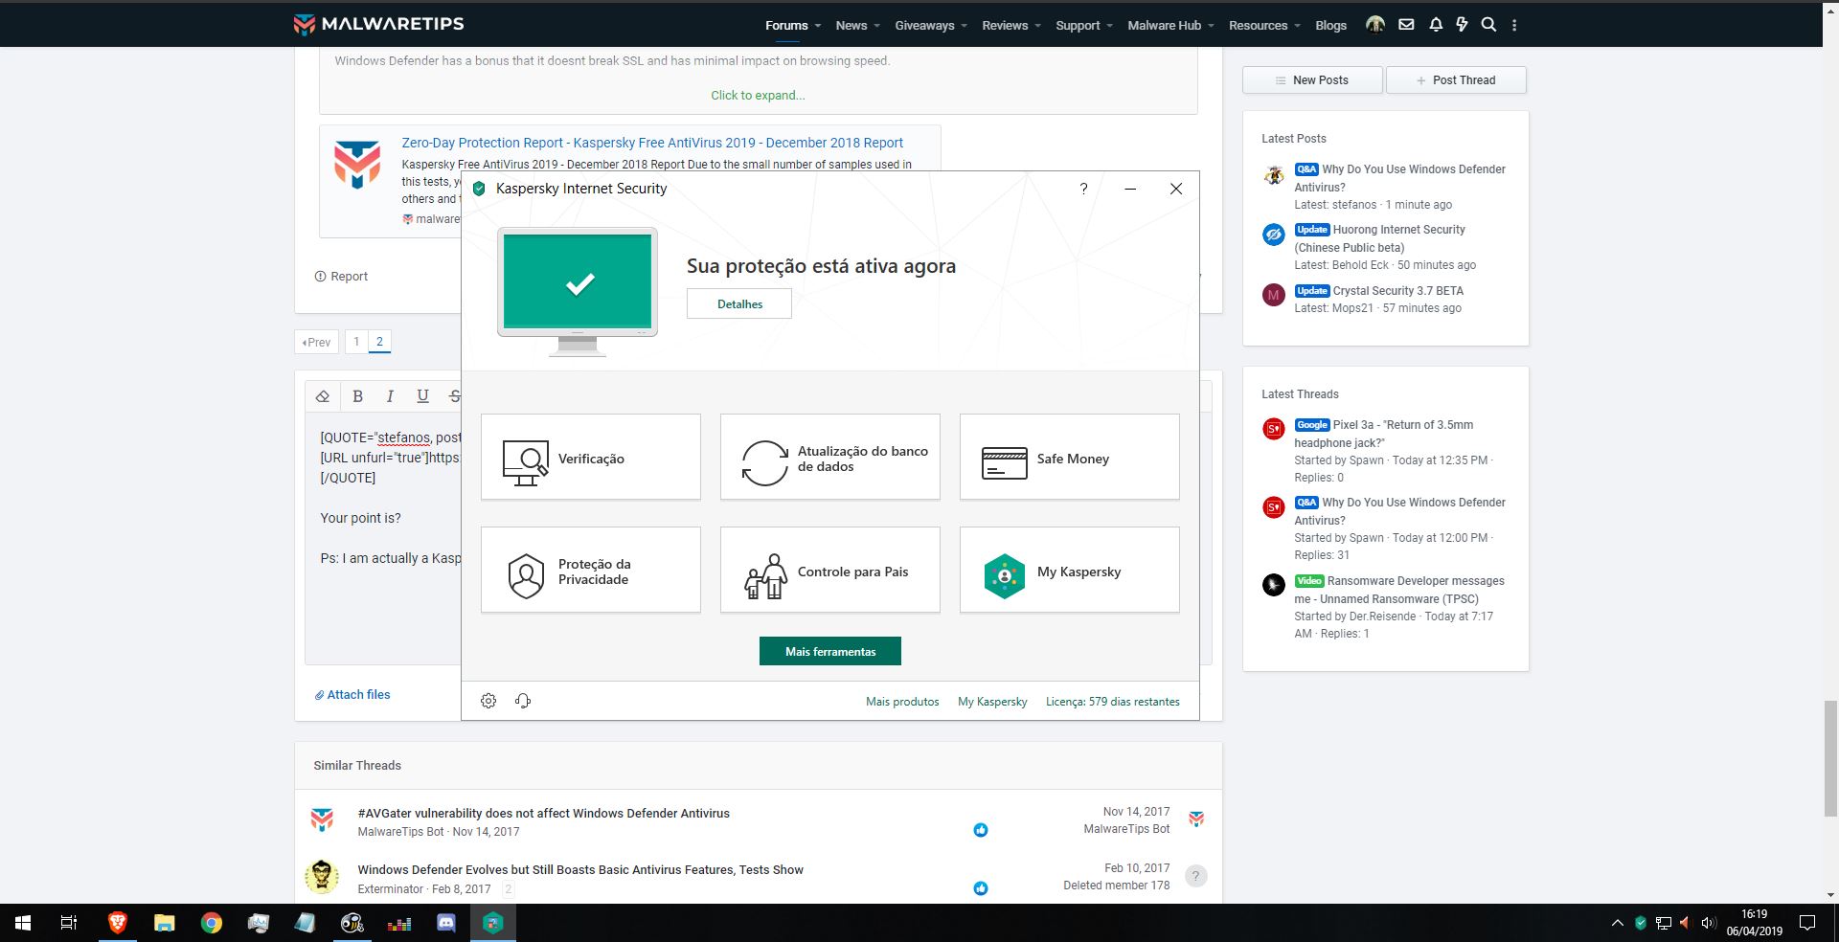1839x942 pixels.
Task: Open File Explorer from the taskbar
Action: (x=164, y=923)
